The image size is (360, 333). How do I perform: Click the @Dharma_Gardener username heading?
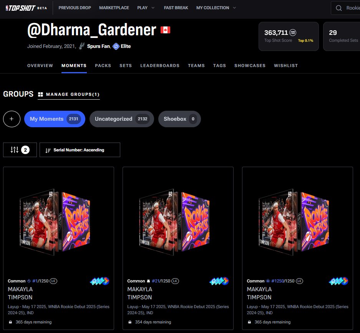[x=92, y=30]
